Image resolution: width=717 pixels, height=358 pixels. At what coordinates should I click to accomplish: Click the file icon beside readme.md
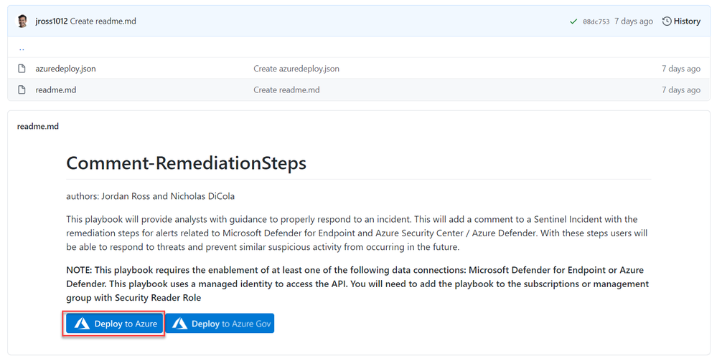[22, 89]
